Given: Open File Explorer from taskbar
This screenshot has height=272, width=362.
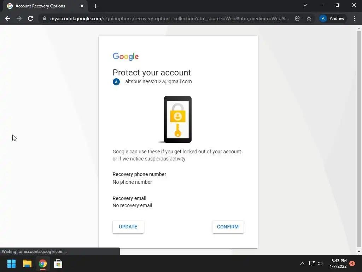Looking at the screenshot, I should click(x=27, y=263).
